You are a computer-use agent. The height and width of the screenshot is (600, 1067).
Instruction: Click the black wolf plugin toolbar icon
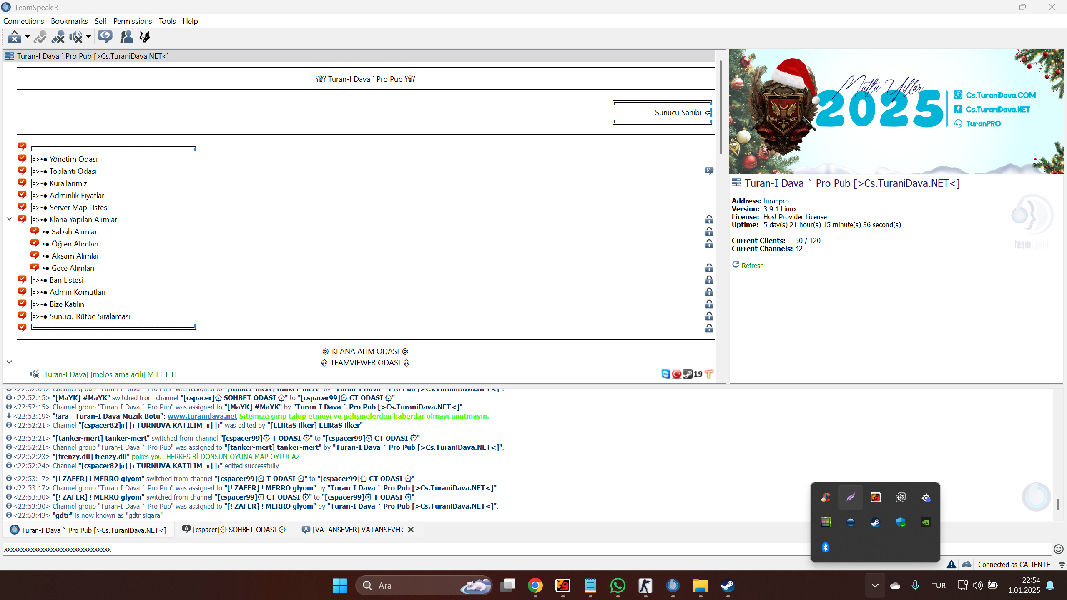coord(145,37)
